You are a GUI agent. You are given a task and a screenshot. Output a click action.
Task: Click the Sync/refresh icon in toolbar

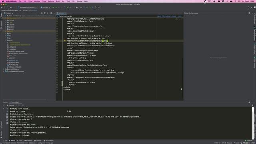[7, 8]
